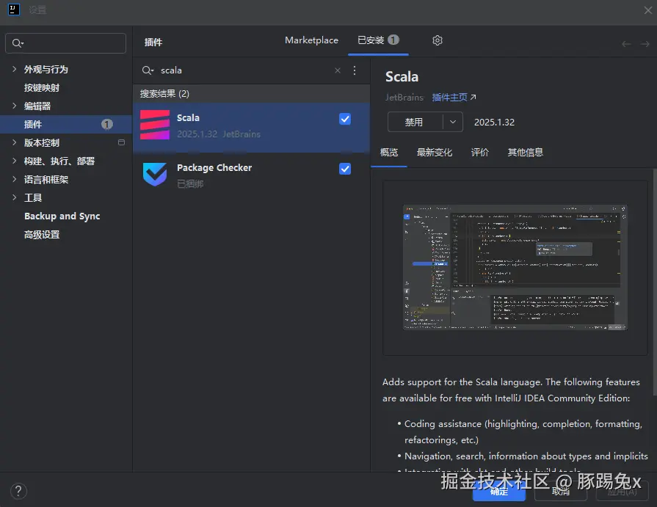Click the external link arrow beside 插件主页

tap(473, 97)
